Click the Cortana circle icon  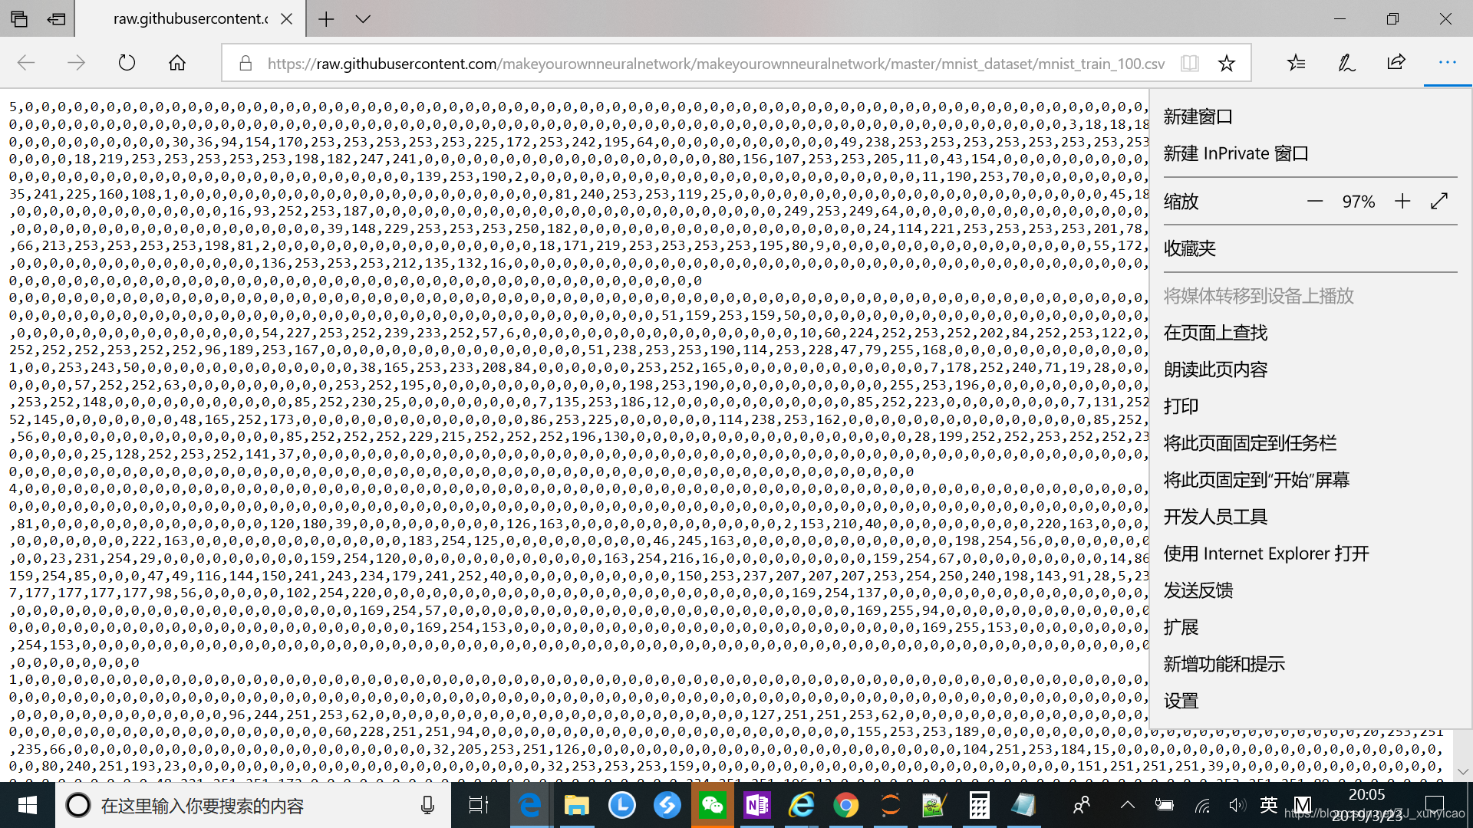tap(77, 805)
